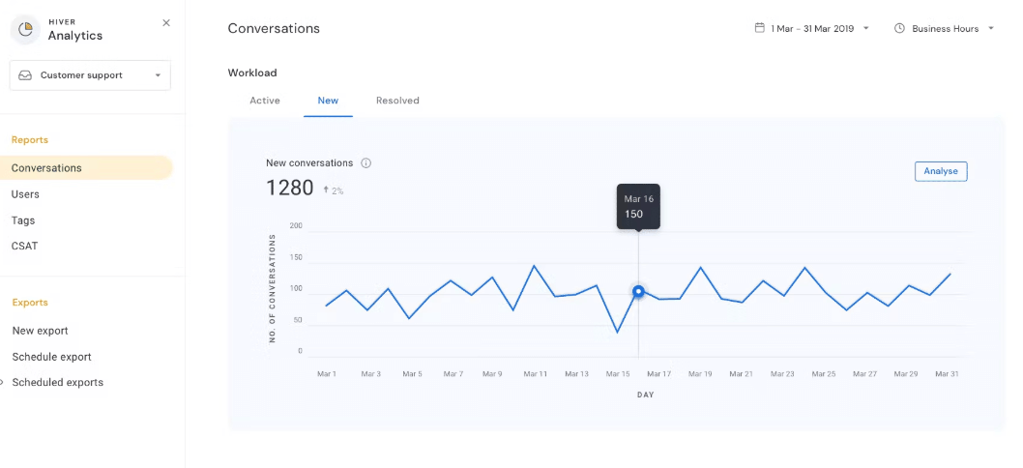Click the calendar icon for date range
Screen dimensions: 1023x468
pyautogui.click(x=759, y=28)
